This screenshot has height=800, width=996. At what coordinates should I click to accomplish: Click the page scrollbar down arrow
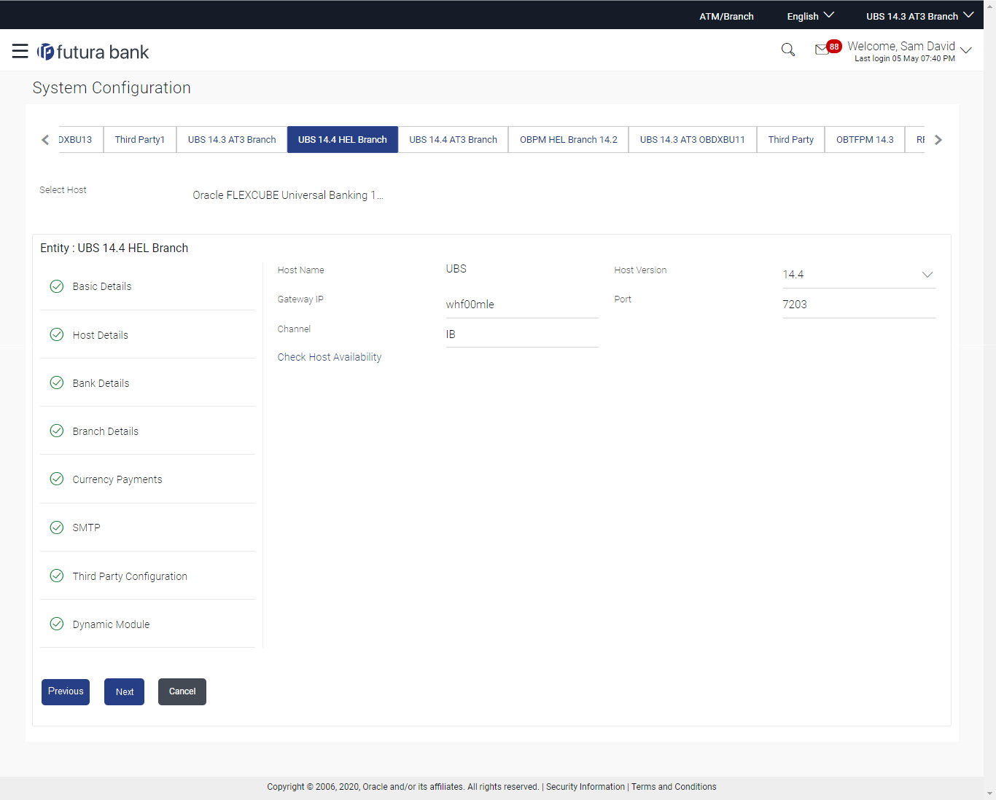pyautogui.click(x=989, y=793)
